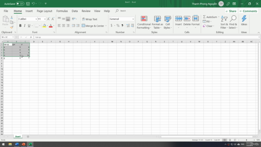This screenshot has width=261, height=147.
Task: Expand the AutoSum dropdown arrow
Action: coord(219,17)
